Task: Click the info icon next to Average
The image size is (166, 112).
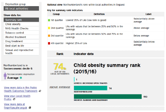Action: tap(21, 78)
